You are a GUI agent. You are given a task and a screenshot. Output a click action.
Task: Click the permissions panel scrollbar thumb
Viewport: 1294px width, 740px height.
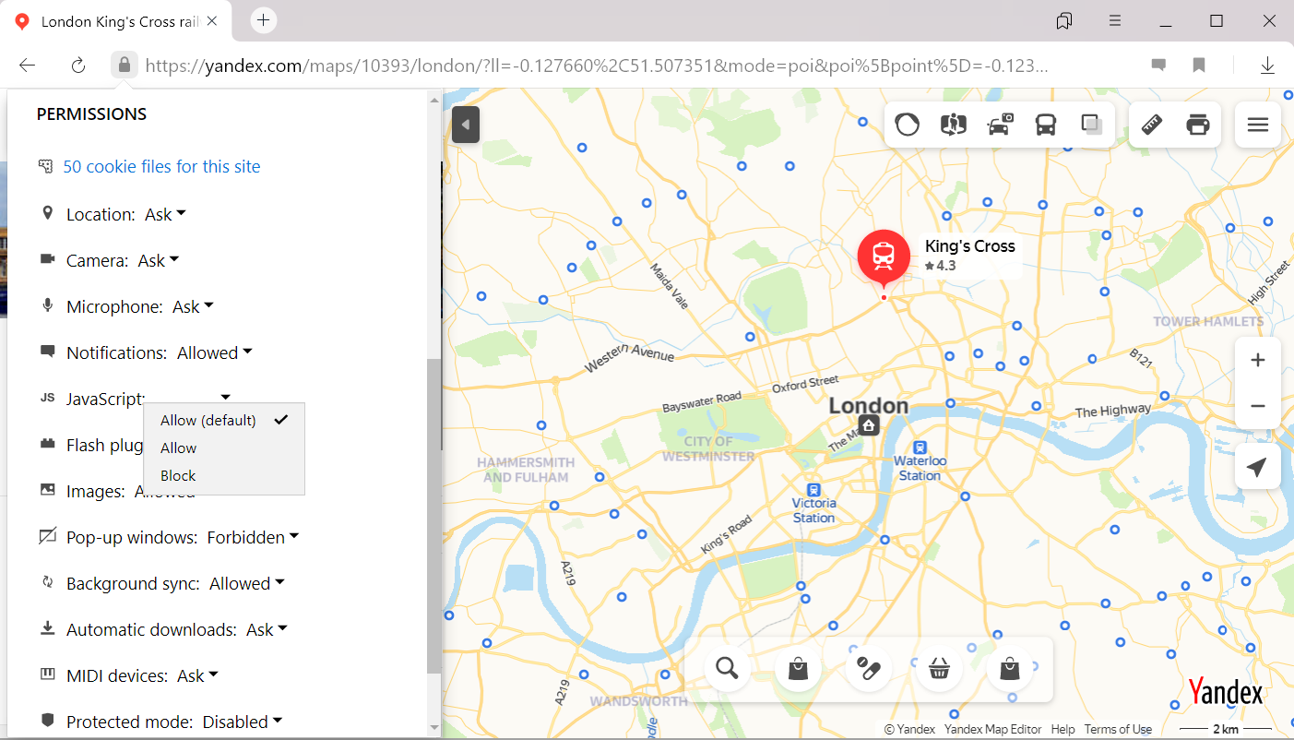tap(433, 517)
